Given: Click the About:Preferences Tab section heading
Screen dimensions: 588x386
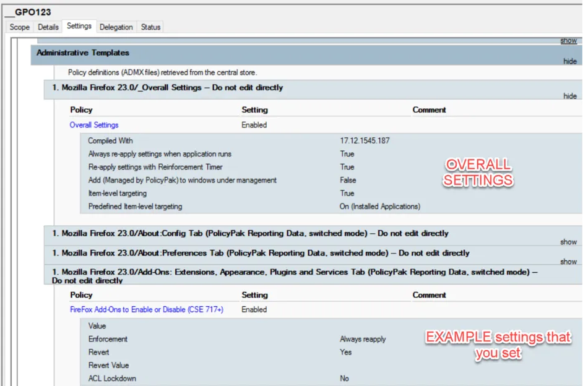Looking at the screenshot, I should (261, 253).
